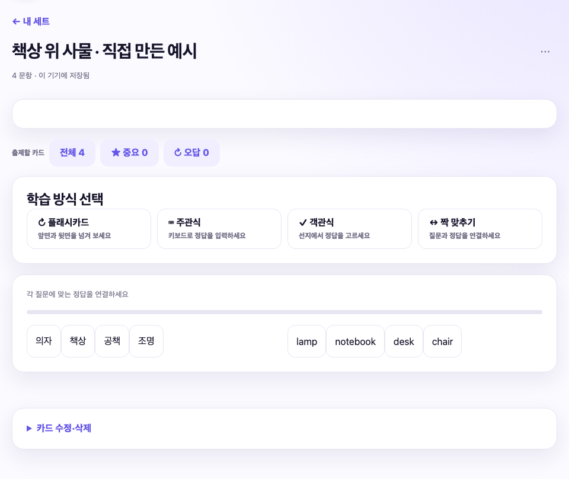The height and width of the screenshot is (479, 569).
Task: Choose the 주관식 typing mode
Action: (x=219, y=229)
